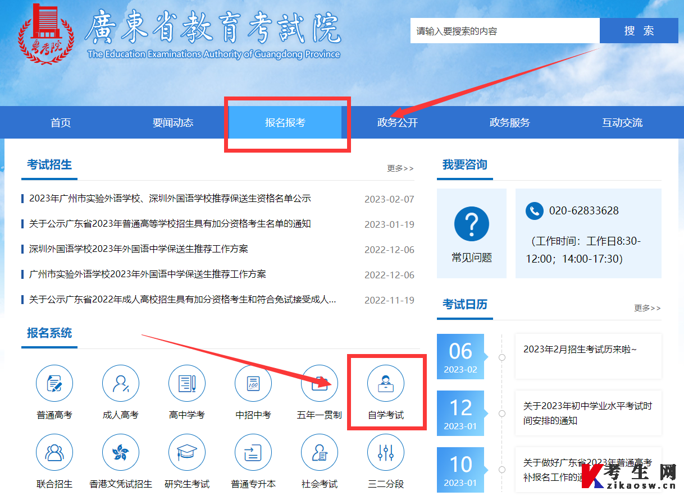Open the 广东省2023年普通高等学校招生加分资格名单 notice
This screenshot has height=496, width=684.
click(x=170, y=224)
